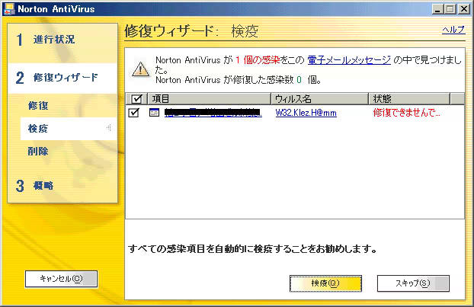Click the warning triangle icon
The width and height of the screenshot is (474, 307).
tap(140, 69)
